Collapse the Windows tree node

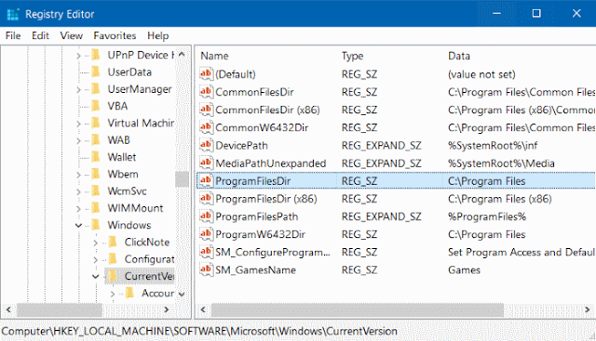78,225
